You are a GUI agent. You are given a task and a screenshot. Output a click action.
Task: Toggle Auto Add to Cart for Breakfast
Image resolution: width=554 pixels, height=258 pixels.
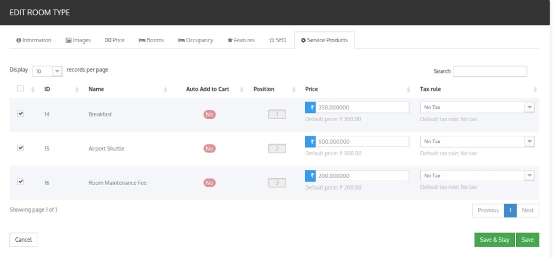(x=209, y=115)
